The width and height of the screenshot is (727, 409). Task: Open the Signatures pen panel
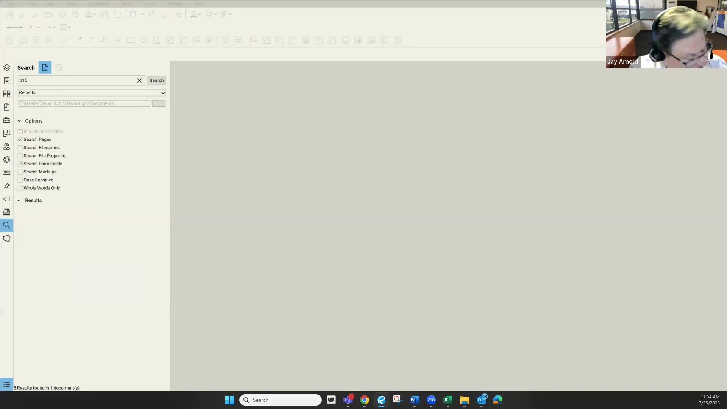click(6, 186)
